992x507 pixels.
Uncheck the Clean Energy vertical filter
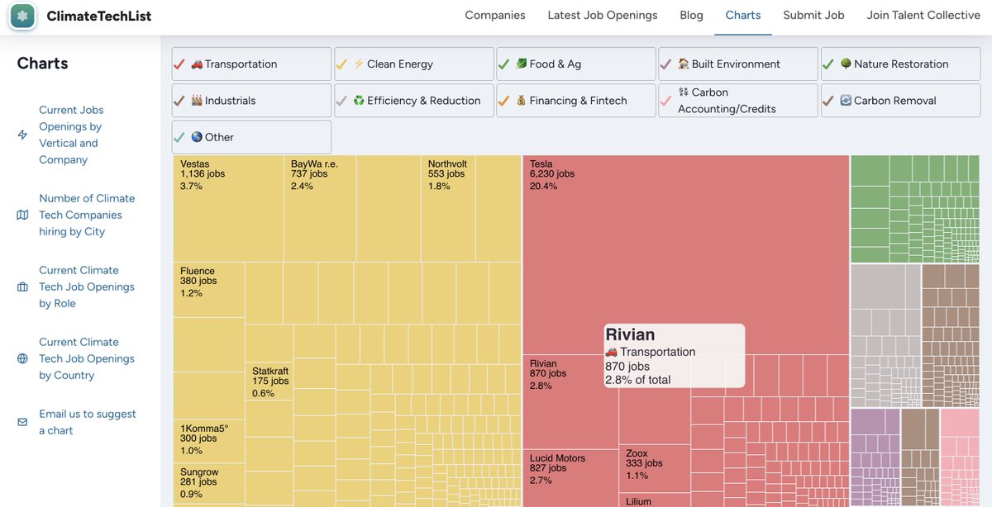click(x=413, y=64)
